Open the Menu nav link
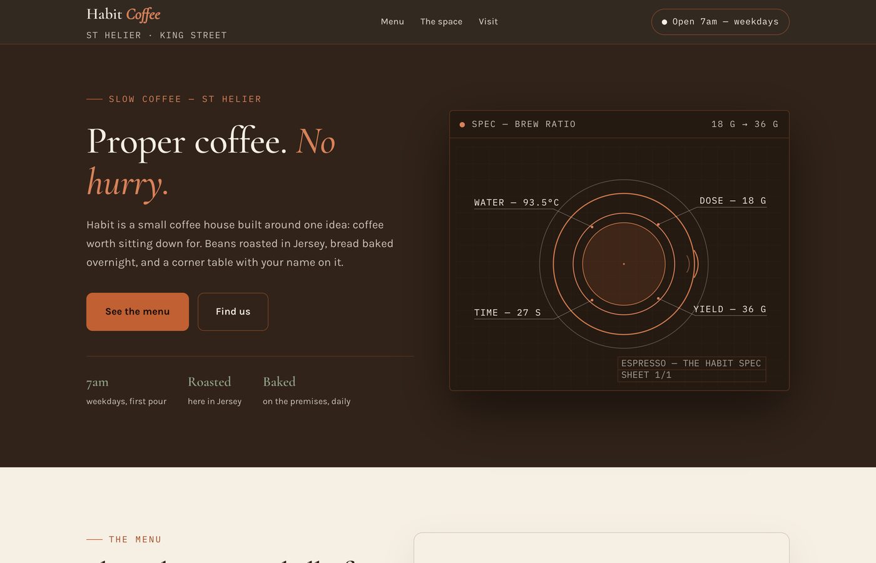Screen dimensions: 876x563 [x=392, y=21]
